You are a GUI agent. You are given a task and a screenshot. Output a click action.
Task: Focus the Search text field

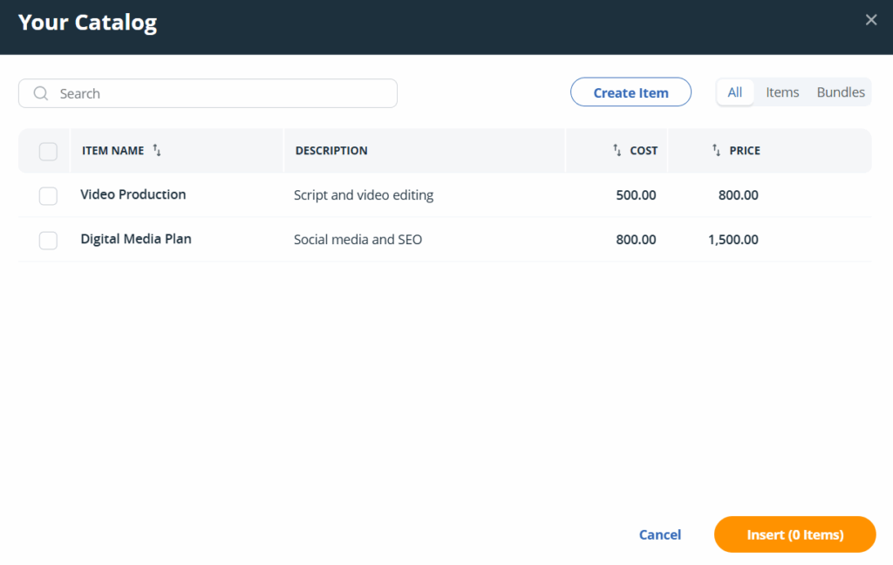[x=222, y=93]
